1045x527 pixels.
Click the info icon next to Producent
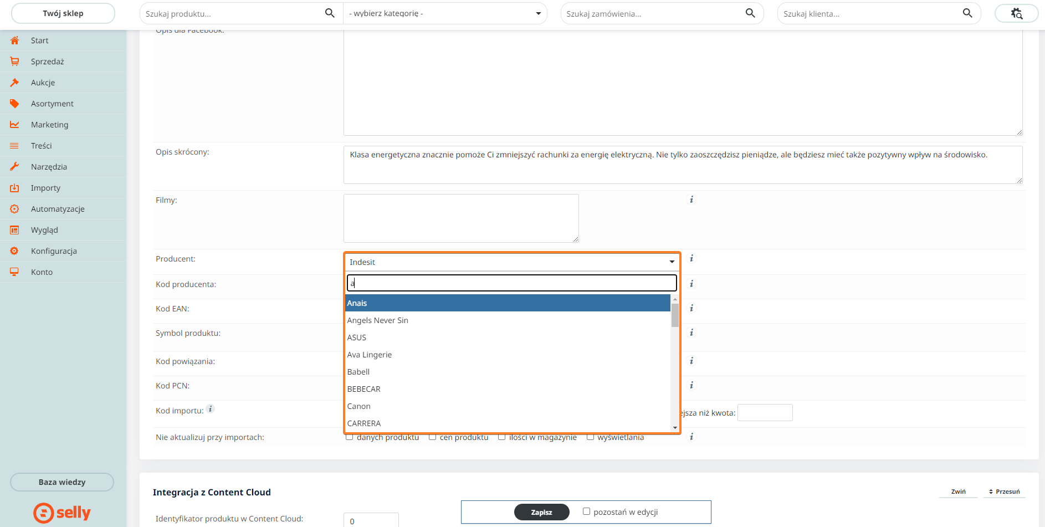(x=691, y=259)
